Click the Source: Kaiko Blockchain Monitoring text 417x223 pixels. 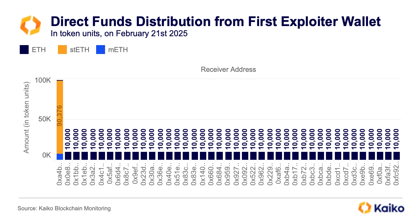pyautogui.click(x=64, y=208)
